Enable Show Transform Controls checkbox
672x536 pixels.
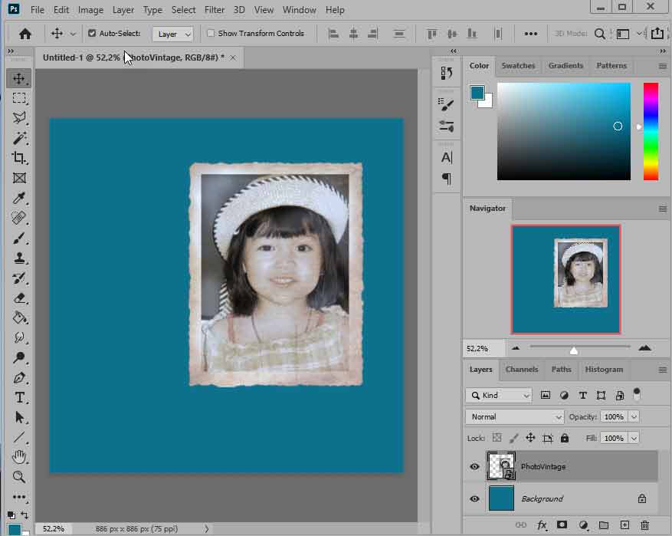pos(211,33)
